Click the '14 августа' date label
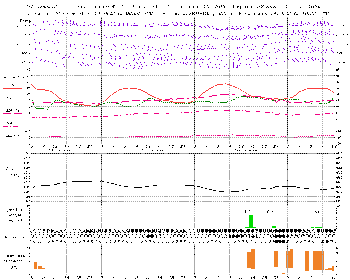The image size is (350, 280). pyautogui.click(x=60, y=150)
